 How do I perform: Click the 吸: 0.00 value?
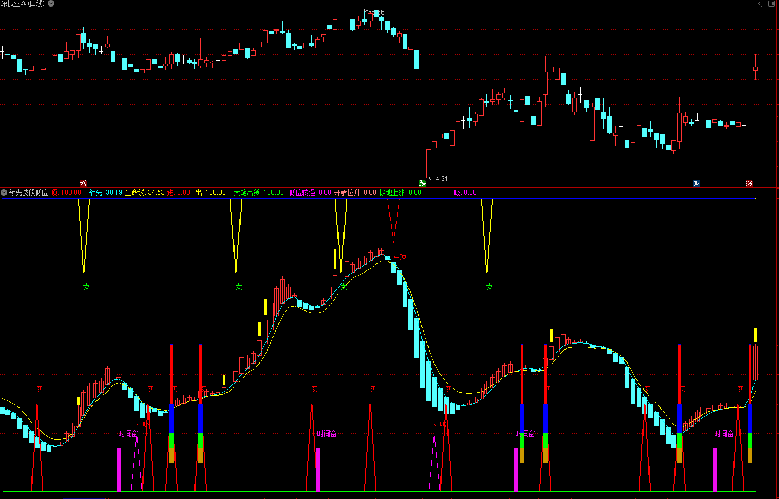465,192
